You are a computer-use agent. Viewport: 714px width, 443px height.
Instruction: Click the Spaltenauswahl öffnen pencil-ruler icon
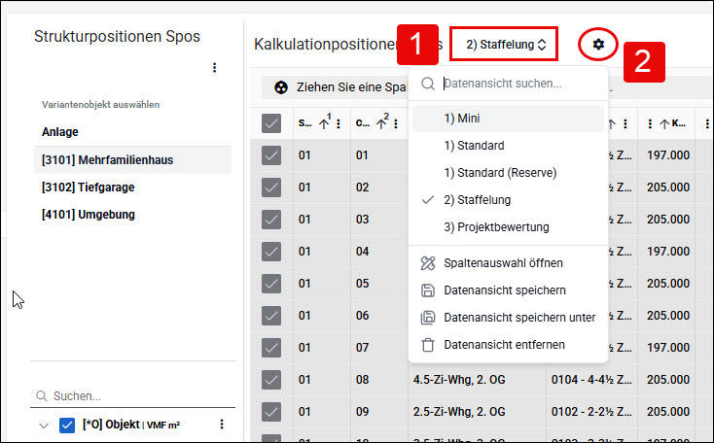pyautogui.click(x=428, y=263)
